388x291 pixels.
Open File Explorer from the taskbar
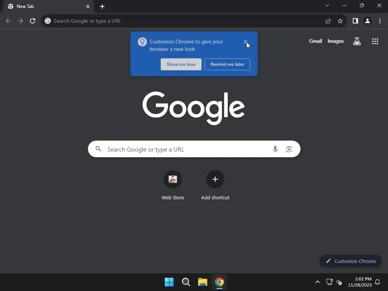pyautogui.click(x=203, y=282)
